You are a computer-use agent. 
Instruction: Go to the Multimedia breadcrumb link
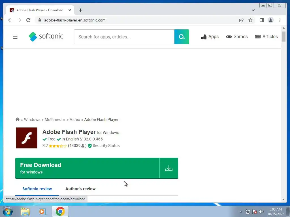pyautogui.click(x=55, y=120)
